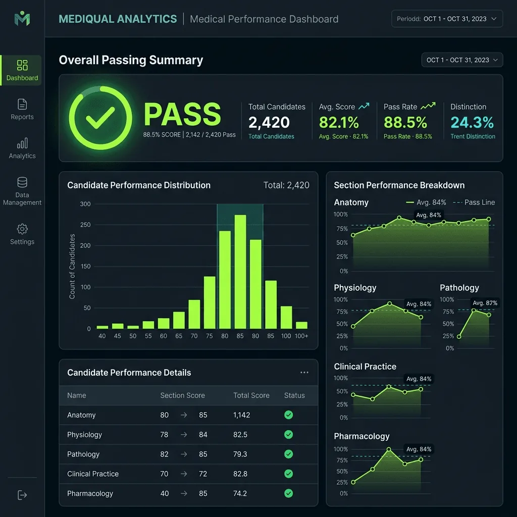Go to the Analytics sidebar item
Screen dimensions: 517x517
pyautogui.click(x=22, y=148)
